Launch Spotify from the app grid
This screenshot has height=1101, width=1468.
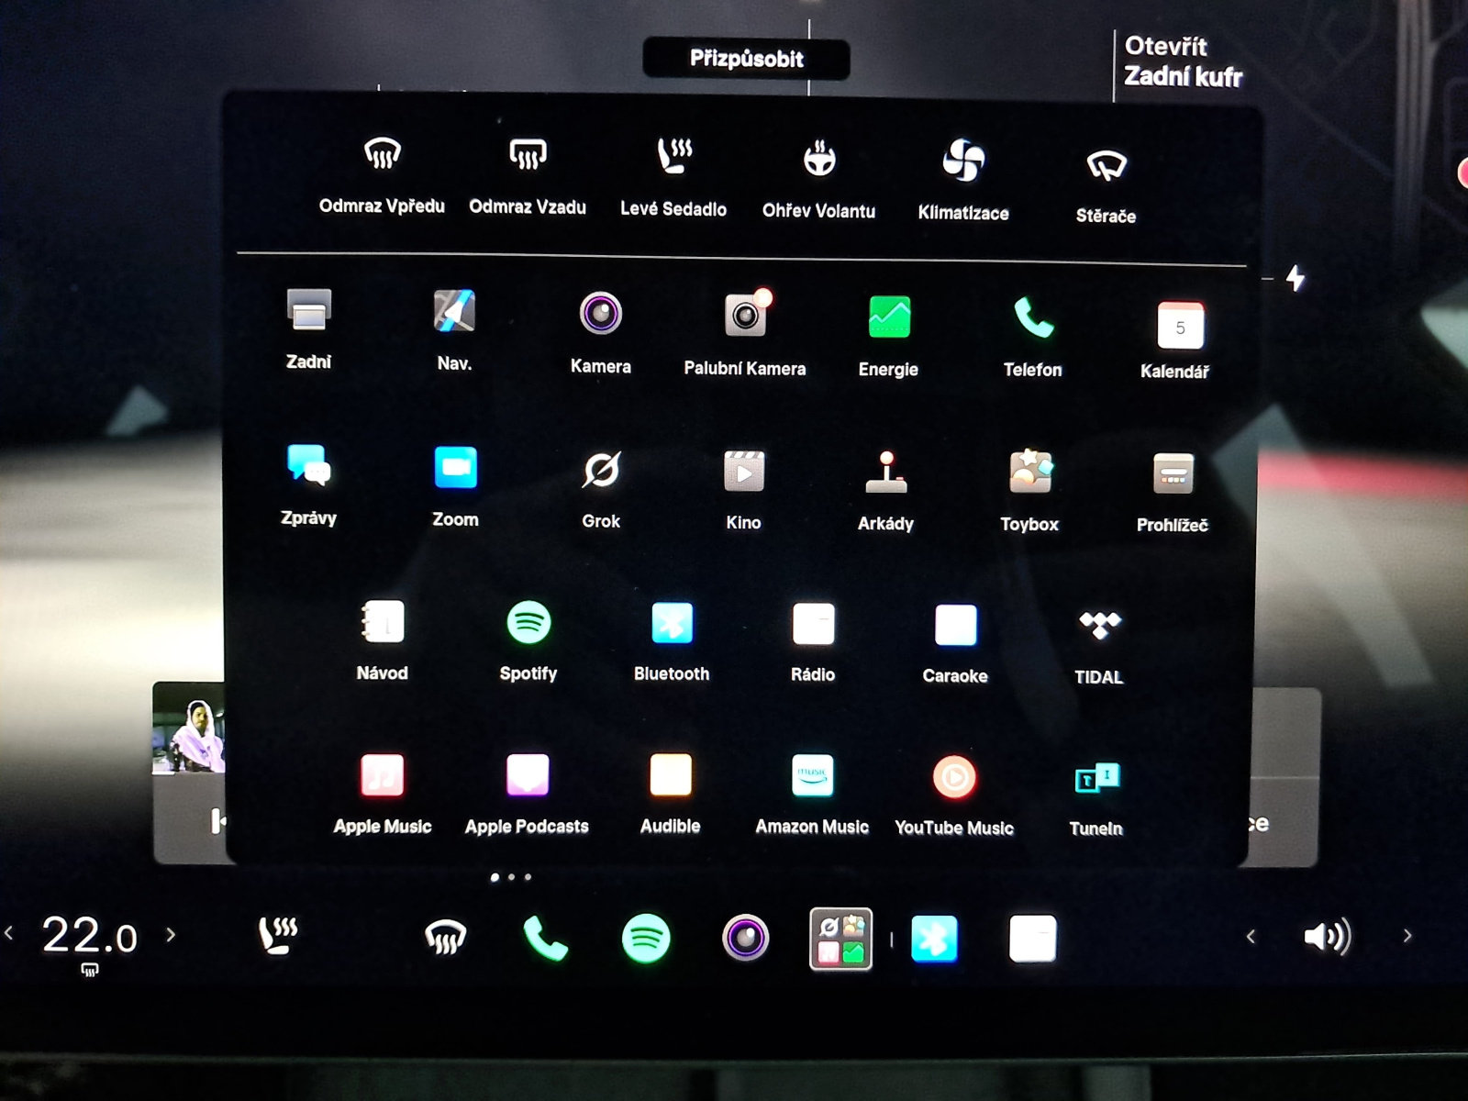point(528,640)
